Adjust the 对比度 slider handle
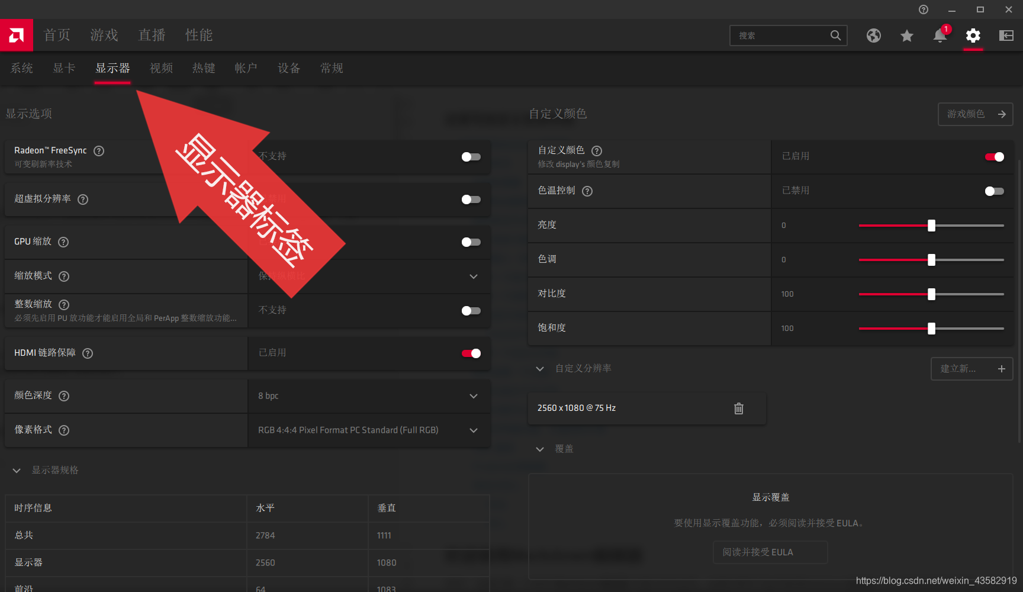1023x592 pixels. 932,294
